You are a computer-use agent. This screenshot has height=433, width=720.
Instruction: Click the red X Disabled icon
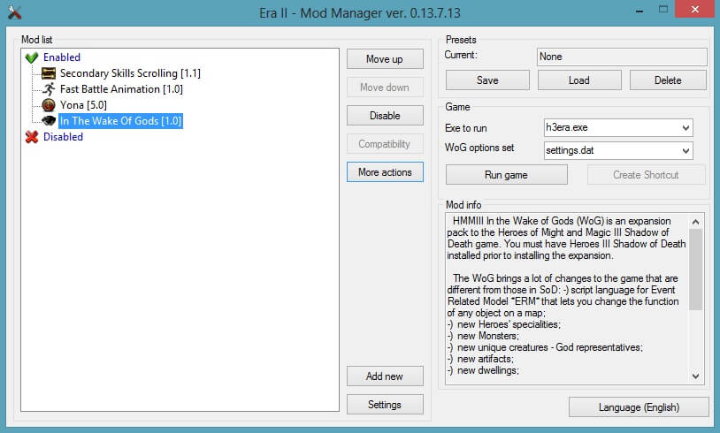coord(32,137)
